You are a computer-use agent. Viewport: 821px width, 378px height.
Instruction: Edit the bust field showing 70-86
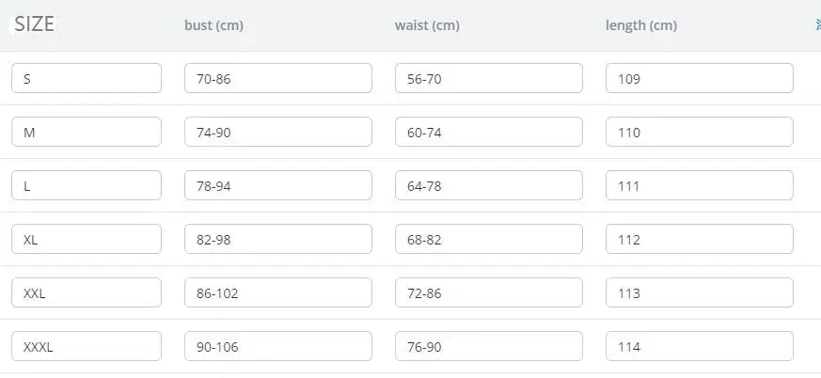coord(277,79)
